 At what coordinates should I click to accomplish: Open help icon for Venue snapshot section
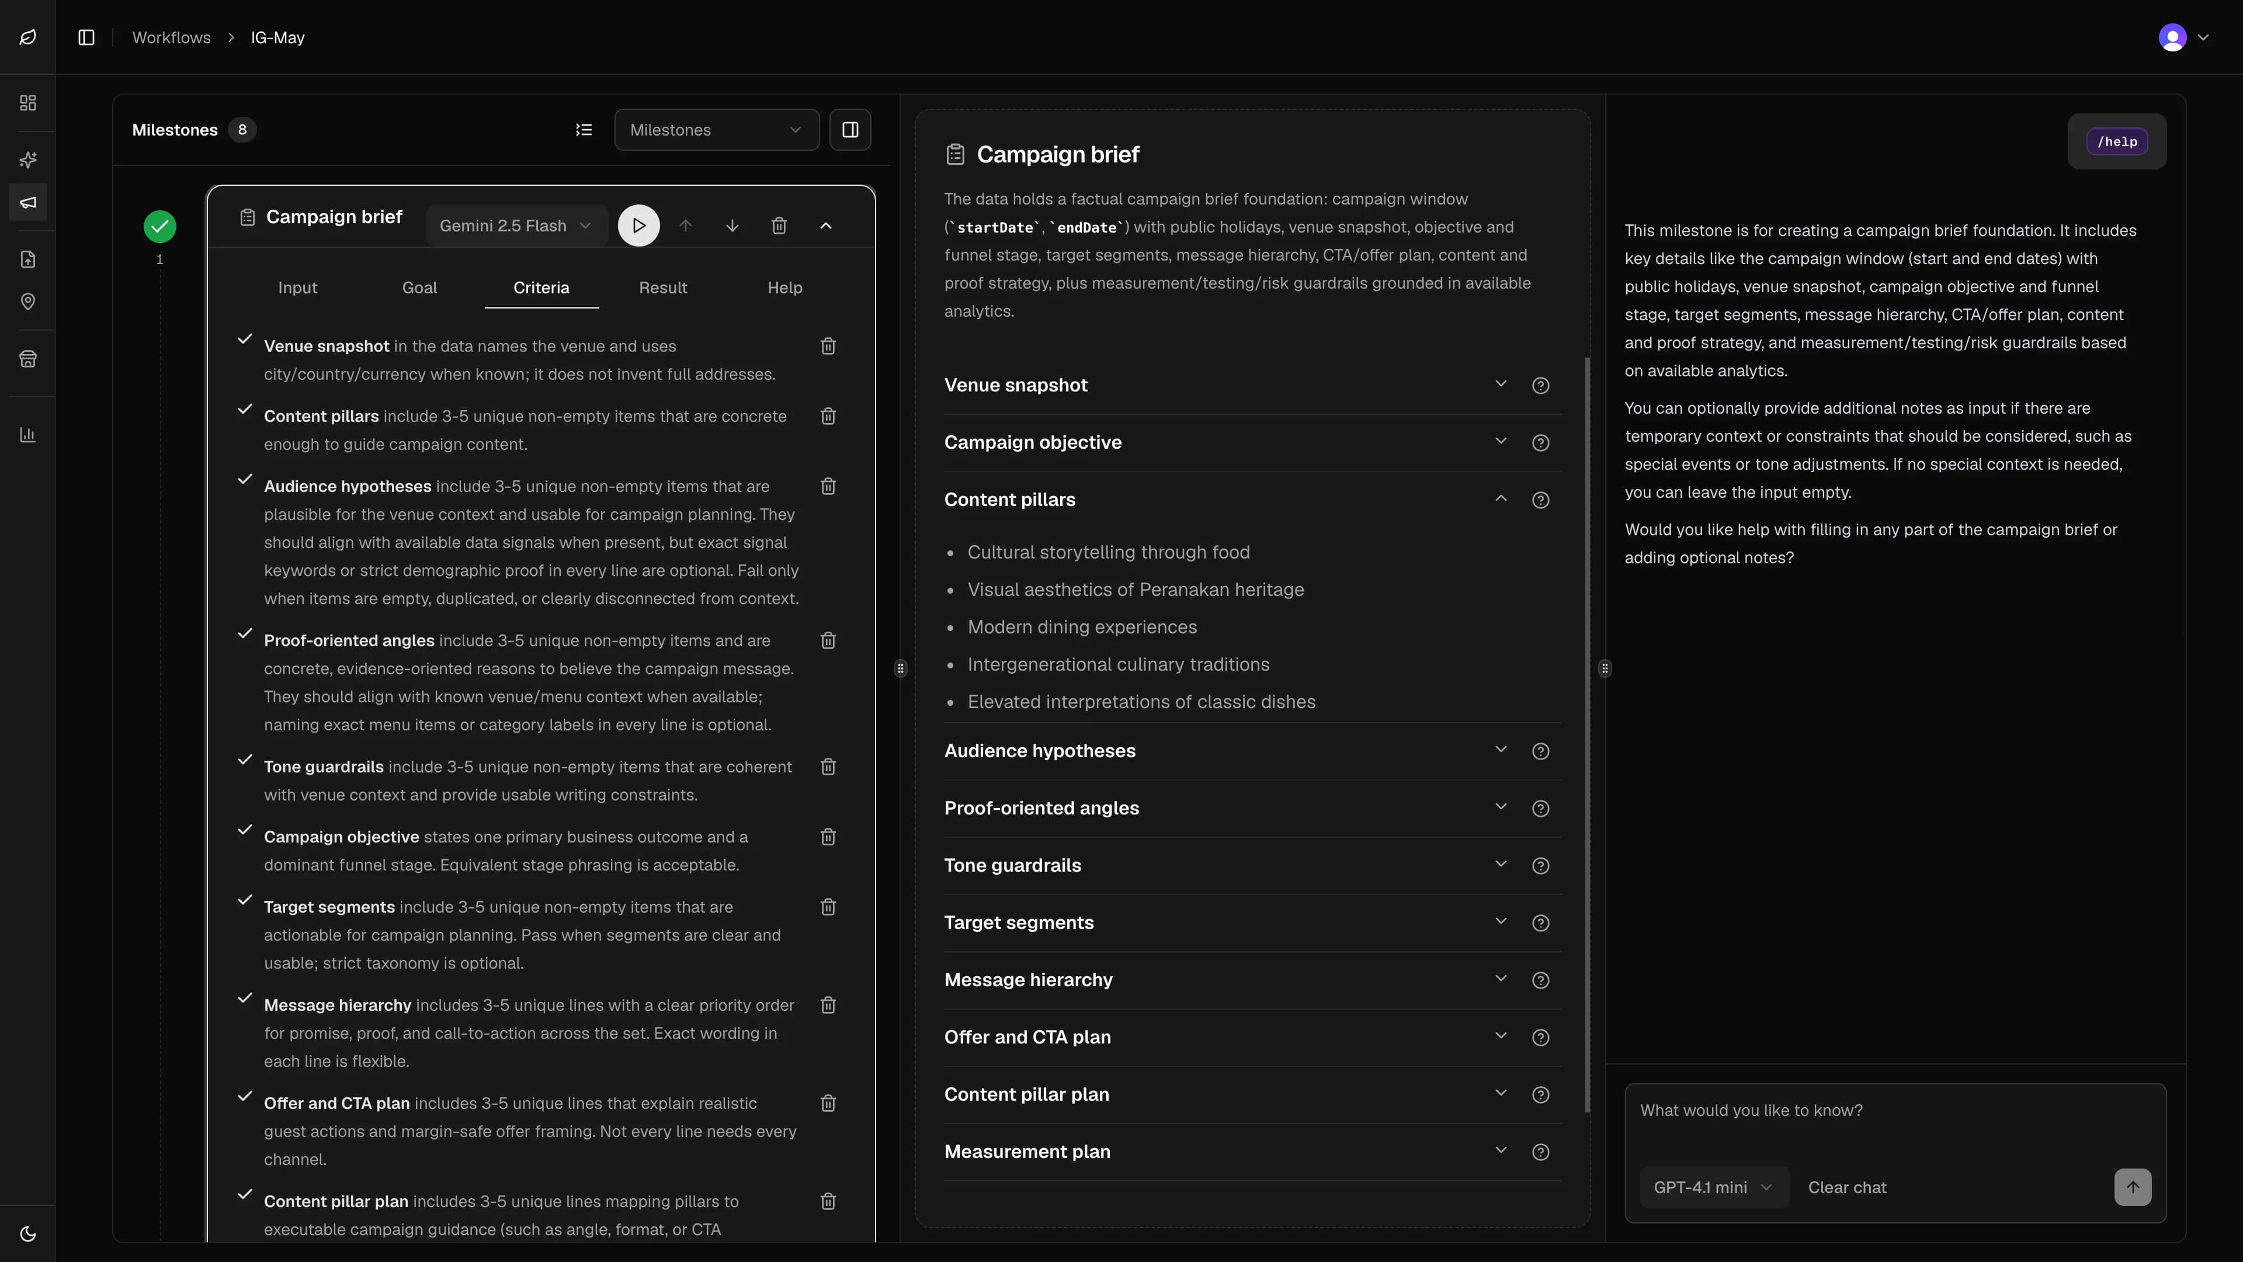1540,385
